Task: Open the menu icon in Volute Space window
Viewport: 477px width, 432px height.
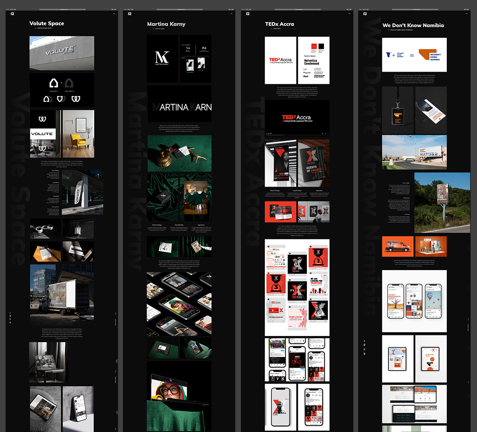Action: 114,14
